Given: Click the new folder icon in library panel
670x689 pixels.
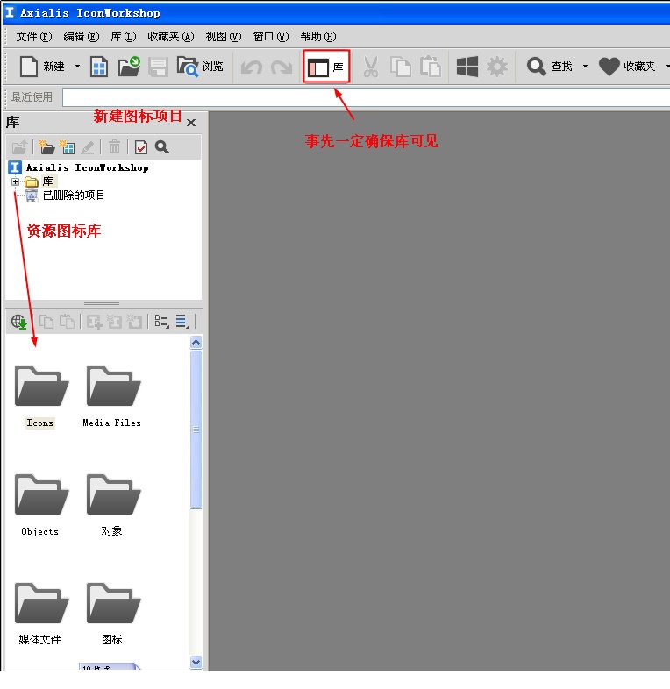Looking at the screenshot, I should point(46,147).
